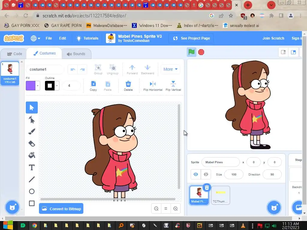Image resolution: width=307 pixels, height=230 pixels.
Task: Zoom in the paint canvas
Action: (x=175, y=209)
